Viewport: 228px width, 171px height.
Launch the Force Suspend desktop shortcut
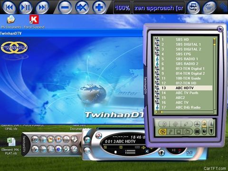[34, 22]
